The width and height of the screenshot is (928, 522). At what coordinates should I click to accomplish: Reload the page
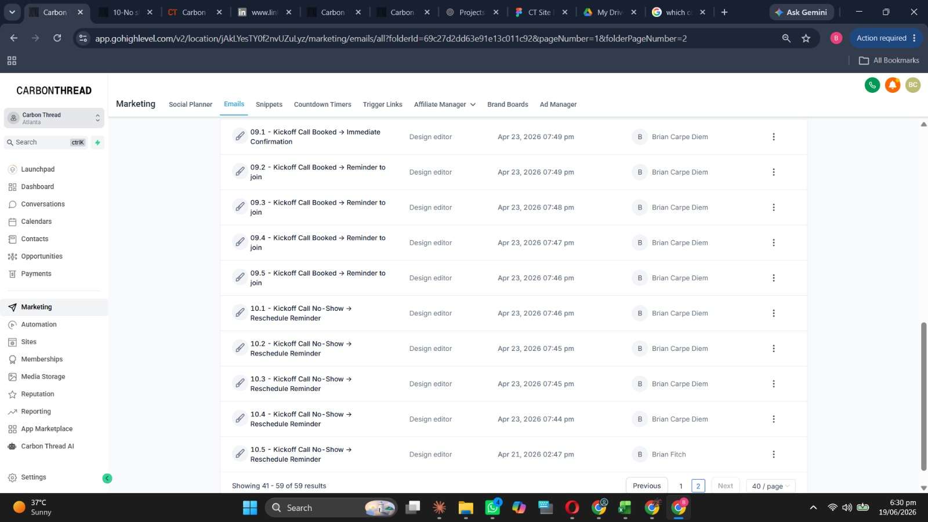pos(57,38)
